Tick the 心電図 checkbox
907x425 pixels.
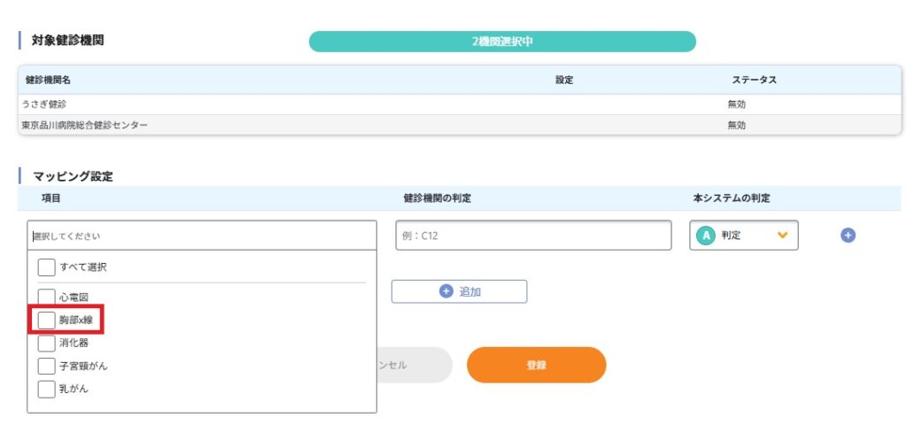pos(47,297)
